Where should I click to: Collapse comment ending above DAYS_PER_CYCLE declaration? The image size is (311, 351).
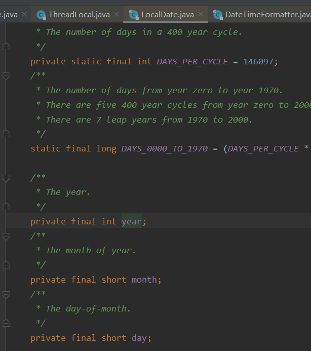[x=6, y=47]
